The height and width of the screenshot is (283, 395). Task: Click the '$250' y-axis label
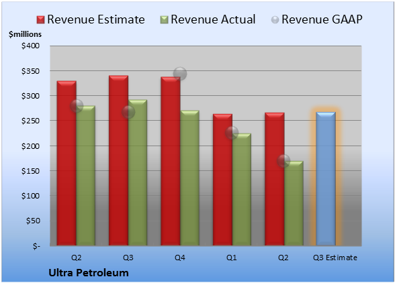click(31, 121)
